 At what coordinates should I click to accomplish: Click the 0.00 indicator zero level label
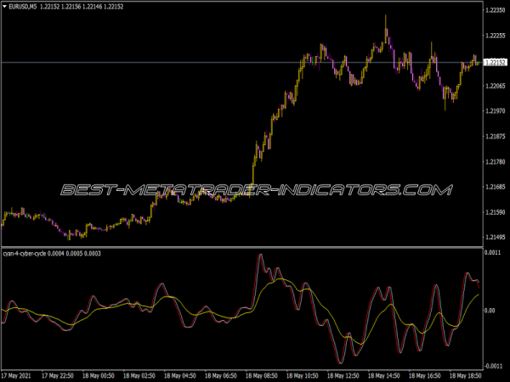[490, 311]
